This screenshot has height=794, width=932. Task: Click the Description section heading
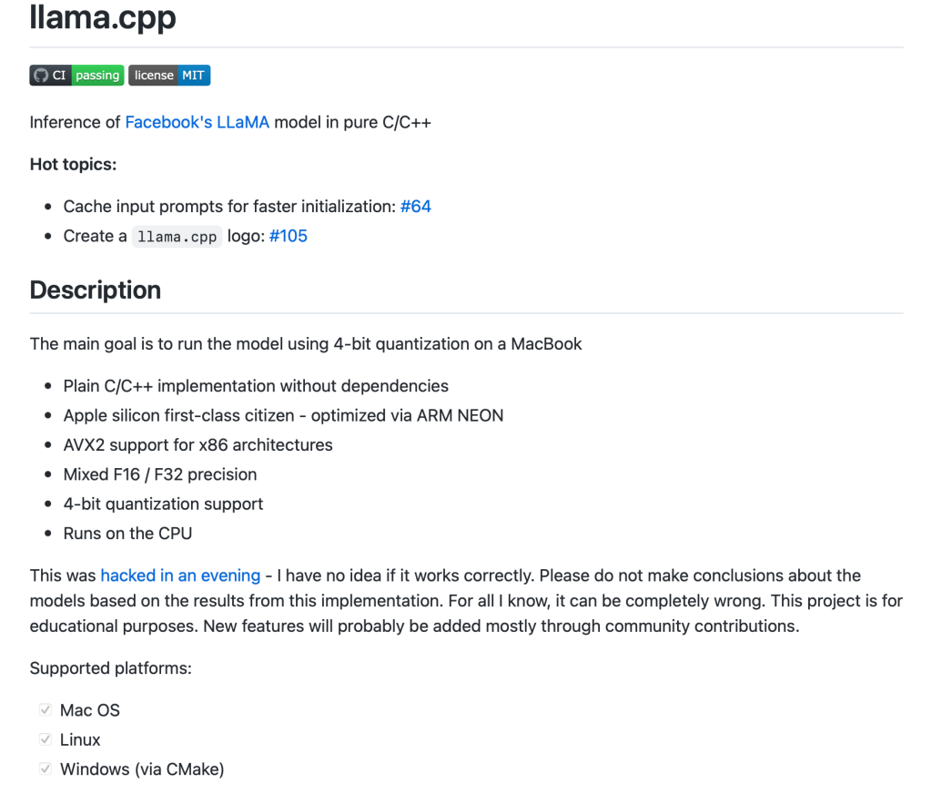pyautogui.click(x=96, y=290)
